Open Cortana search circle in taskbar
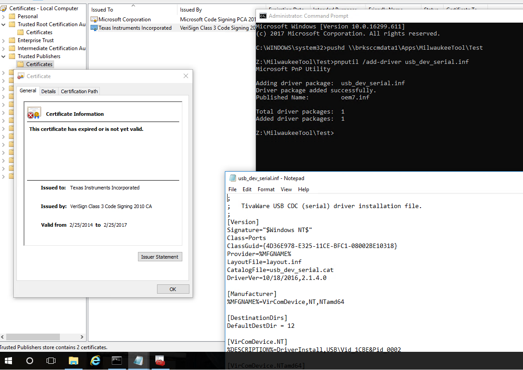Screen dimensions: 523x370 point(30,361)
